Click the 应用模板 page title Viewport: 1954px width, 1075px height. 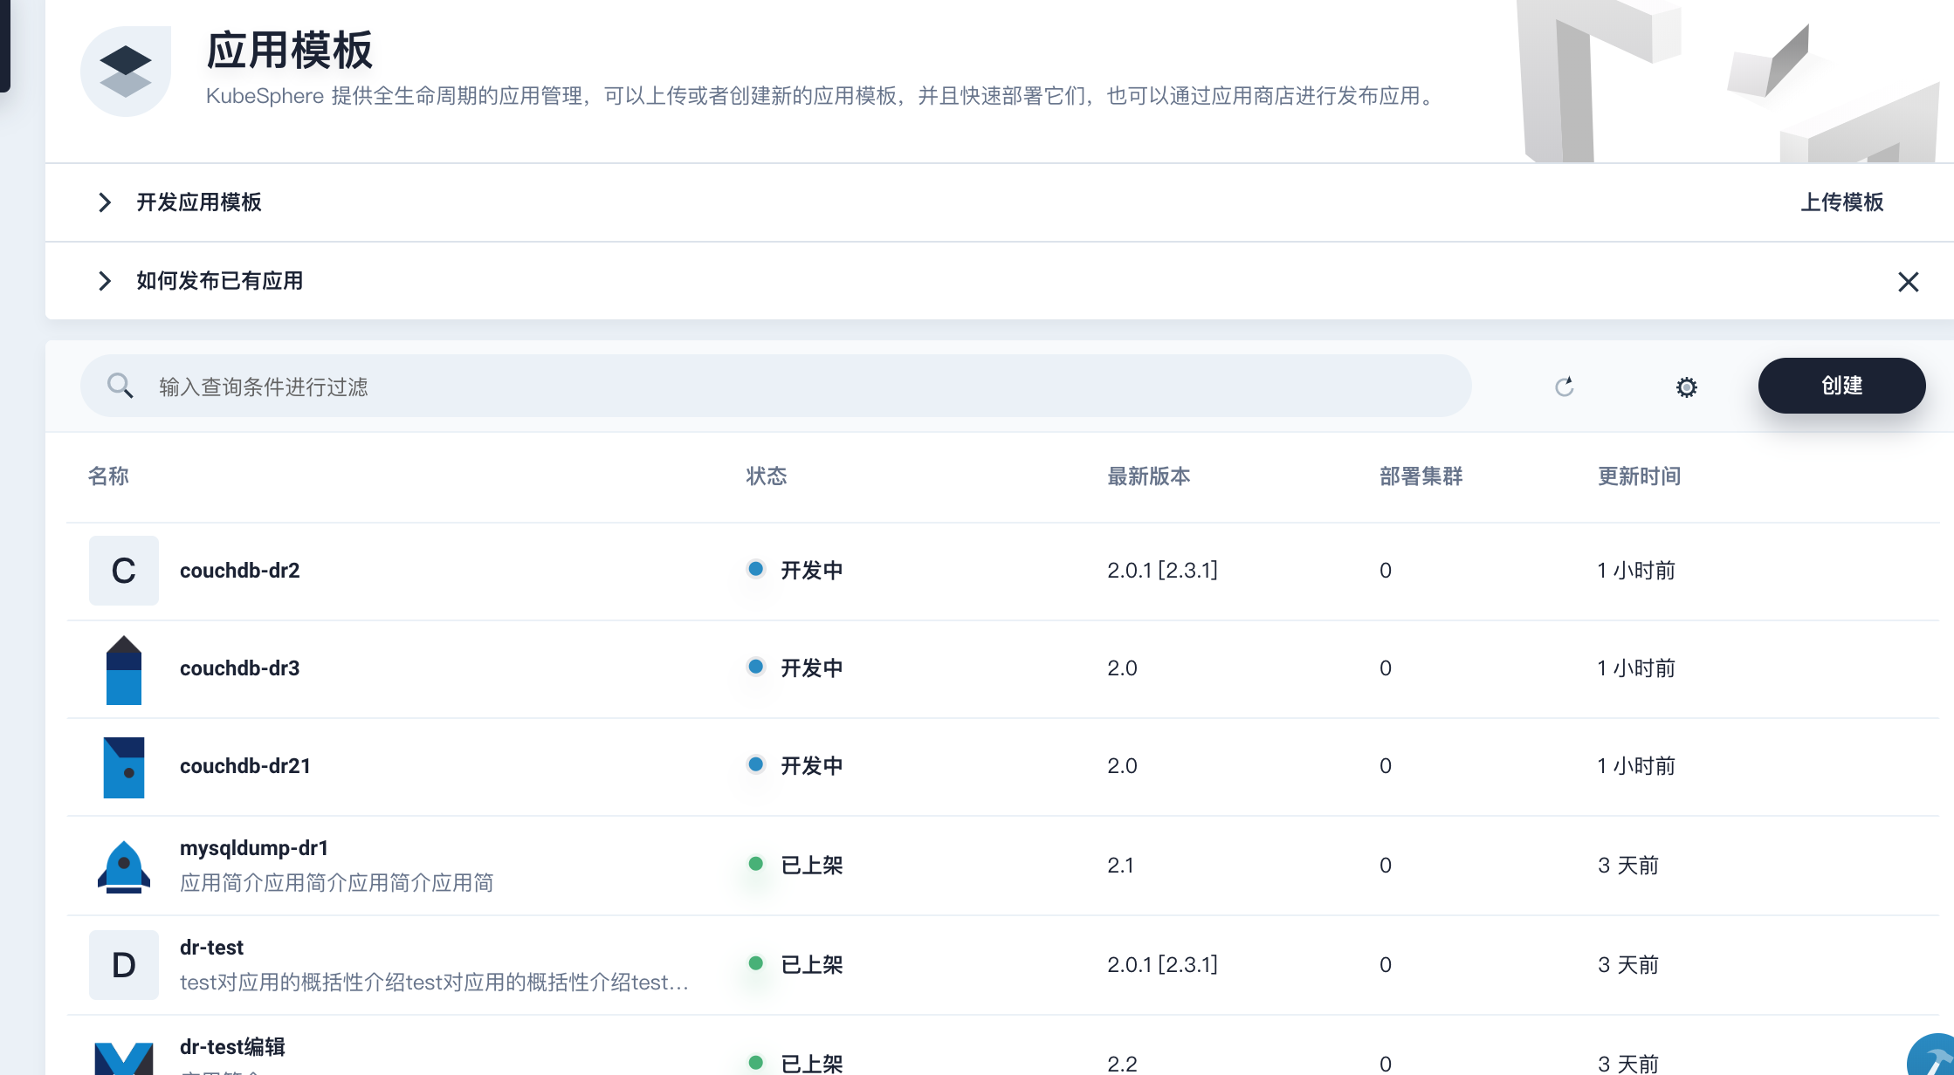point(290,50)
